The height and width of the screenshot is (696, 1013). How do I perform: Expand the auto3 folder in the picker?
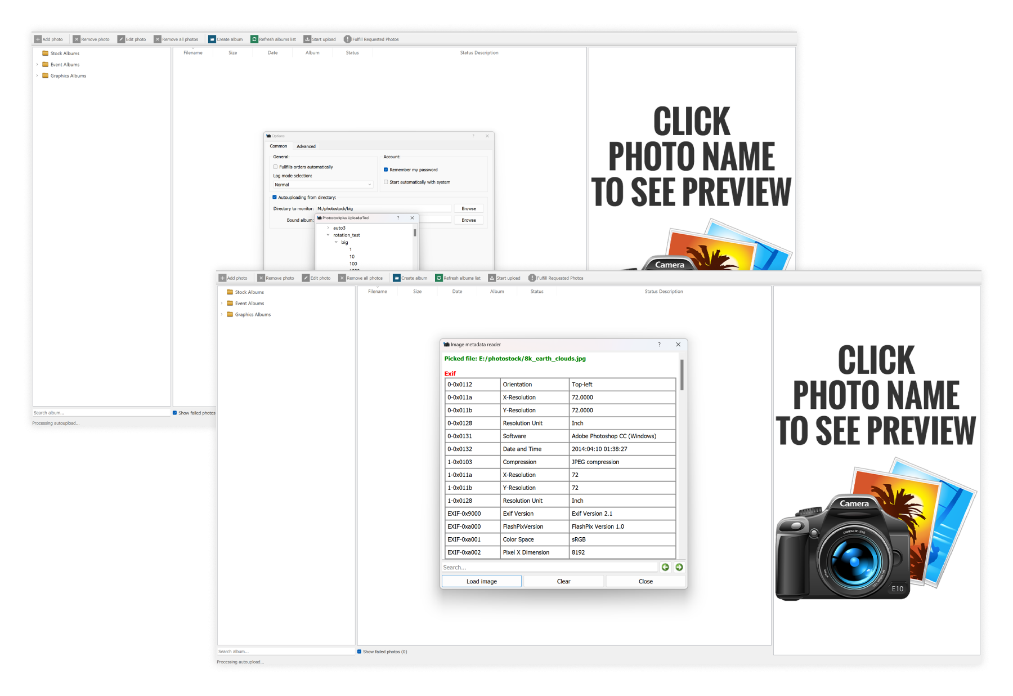(328, 228)
